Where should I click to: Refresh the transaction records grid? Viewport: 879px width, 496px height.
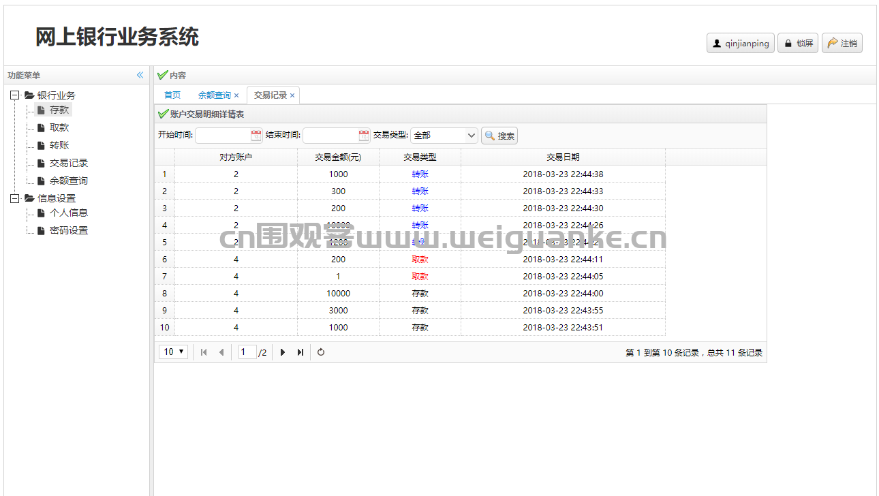click(321, 352)
